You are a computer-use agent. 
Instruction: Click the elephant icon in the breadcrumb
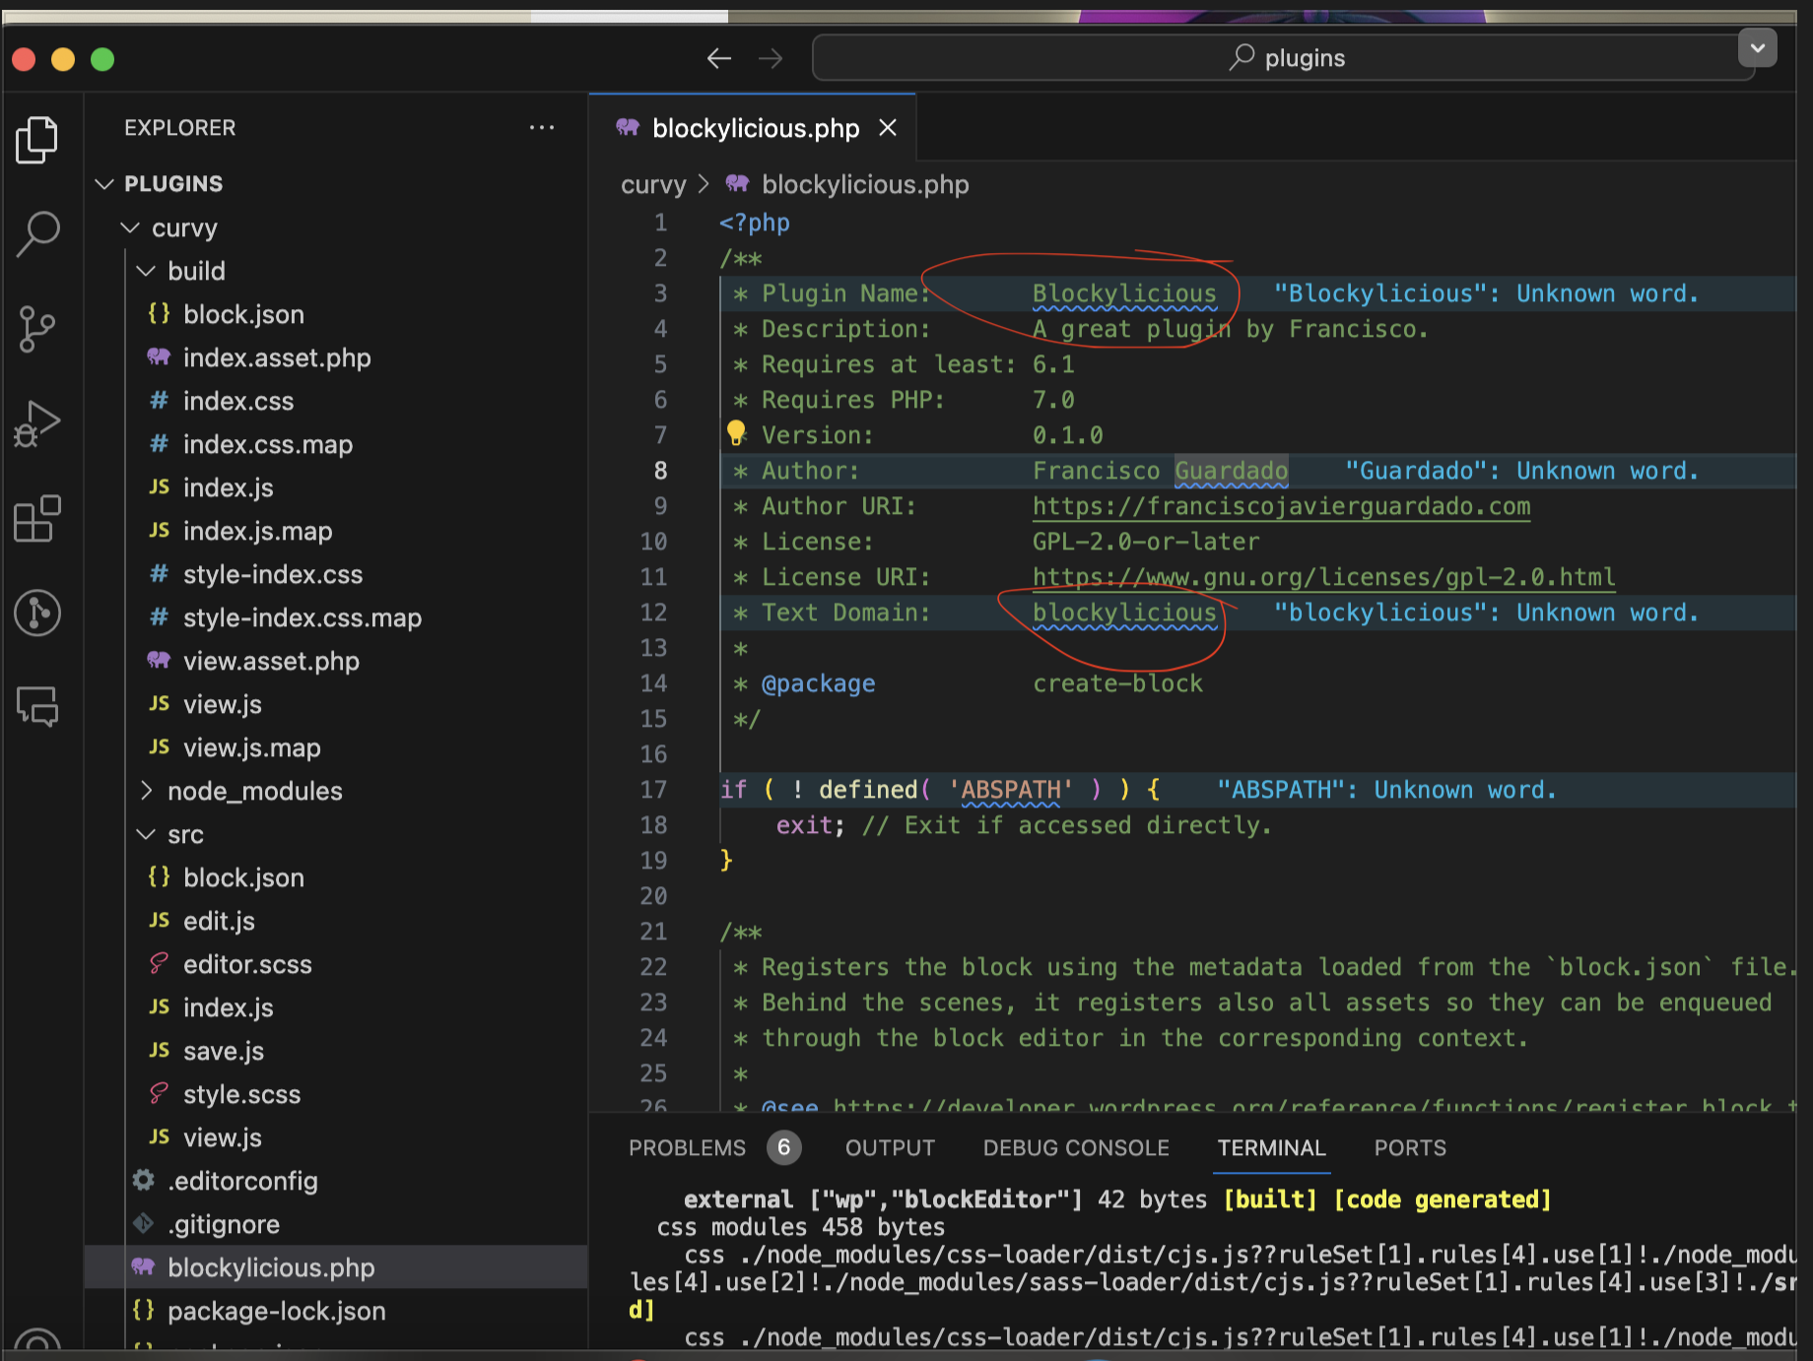[x=737, y=183]
